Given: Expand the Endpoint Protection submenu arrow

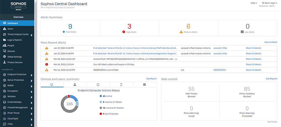Looking at the screenshot, I should [31, 75].
